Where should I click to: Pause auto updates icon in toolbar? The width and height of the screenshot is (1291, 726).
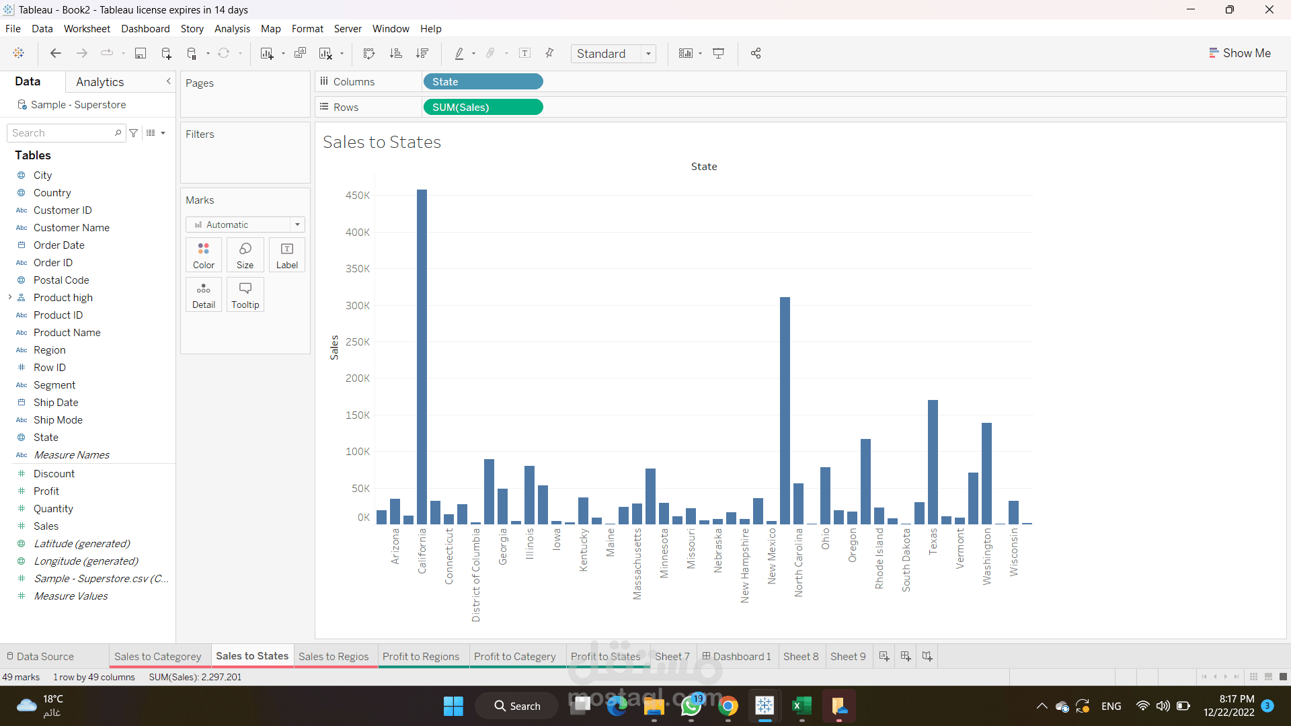(x=192, y=53)
